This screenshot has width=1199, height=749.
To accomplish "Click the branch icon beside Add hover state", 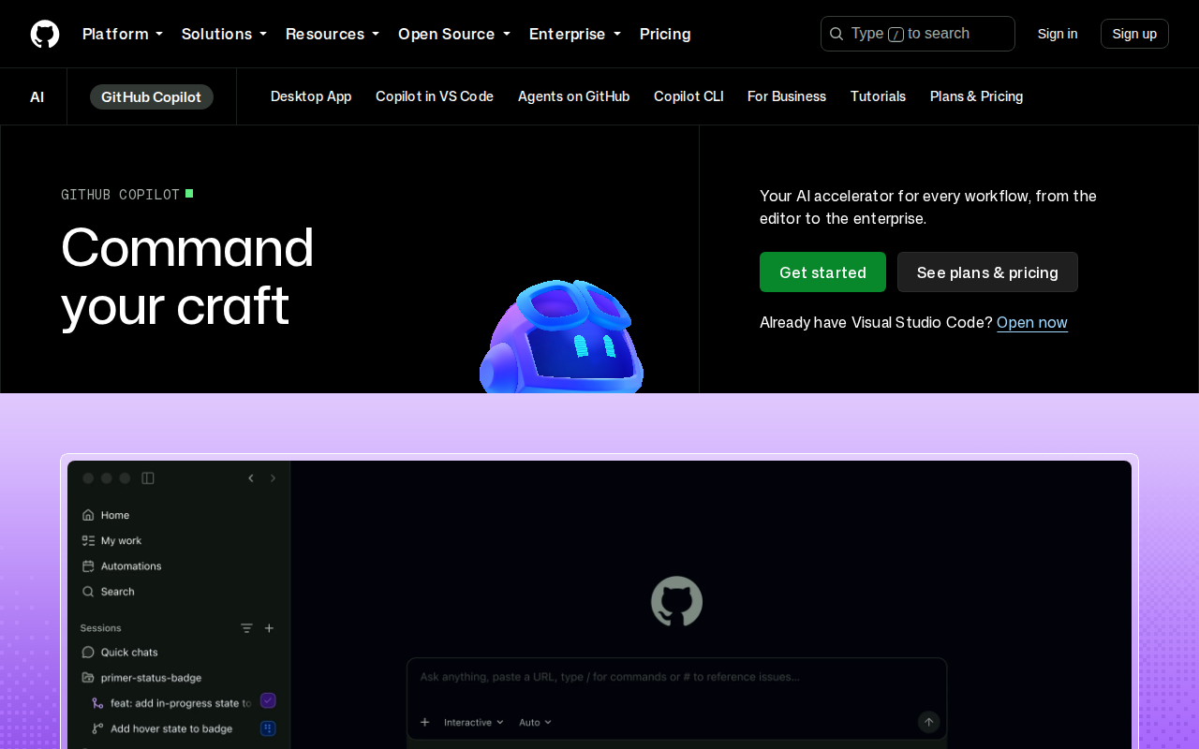I will pyautogui.click(x=97, y=728).
